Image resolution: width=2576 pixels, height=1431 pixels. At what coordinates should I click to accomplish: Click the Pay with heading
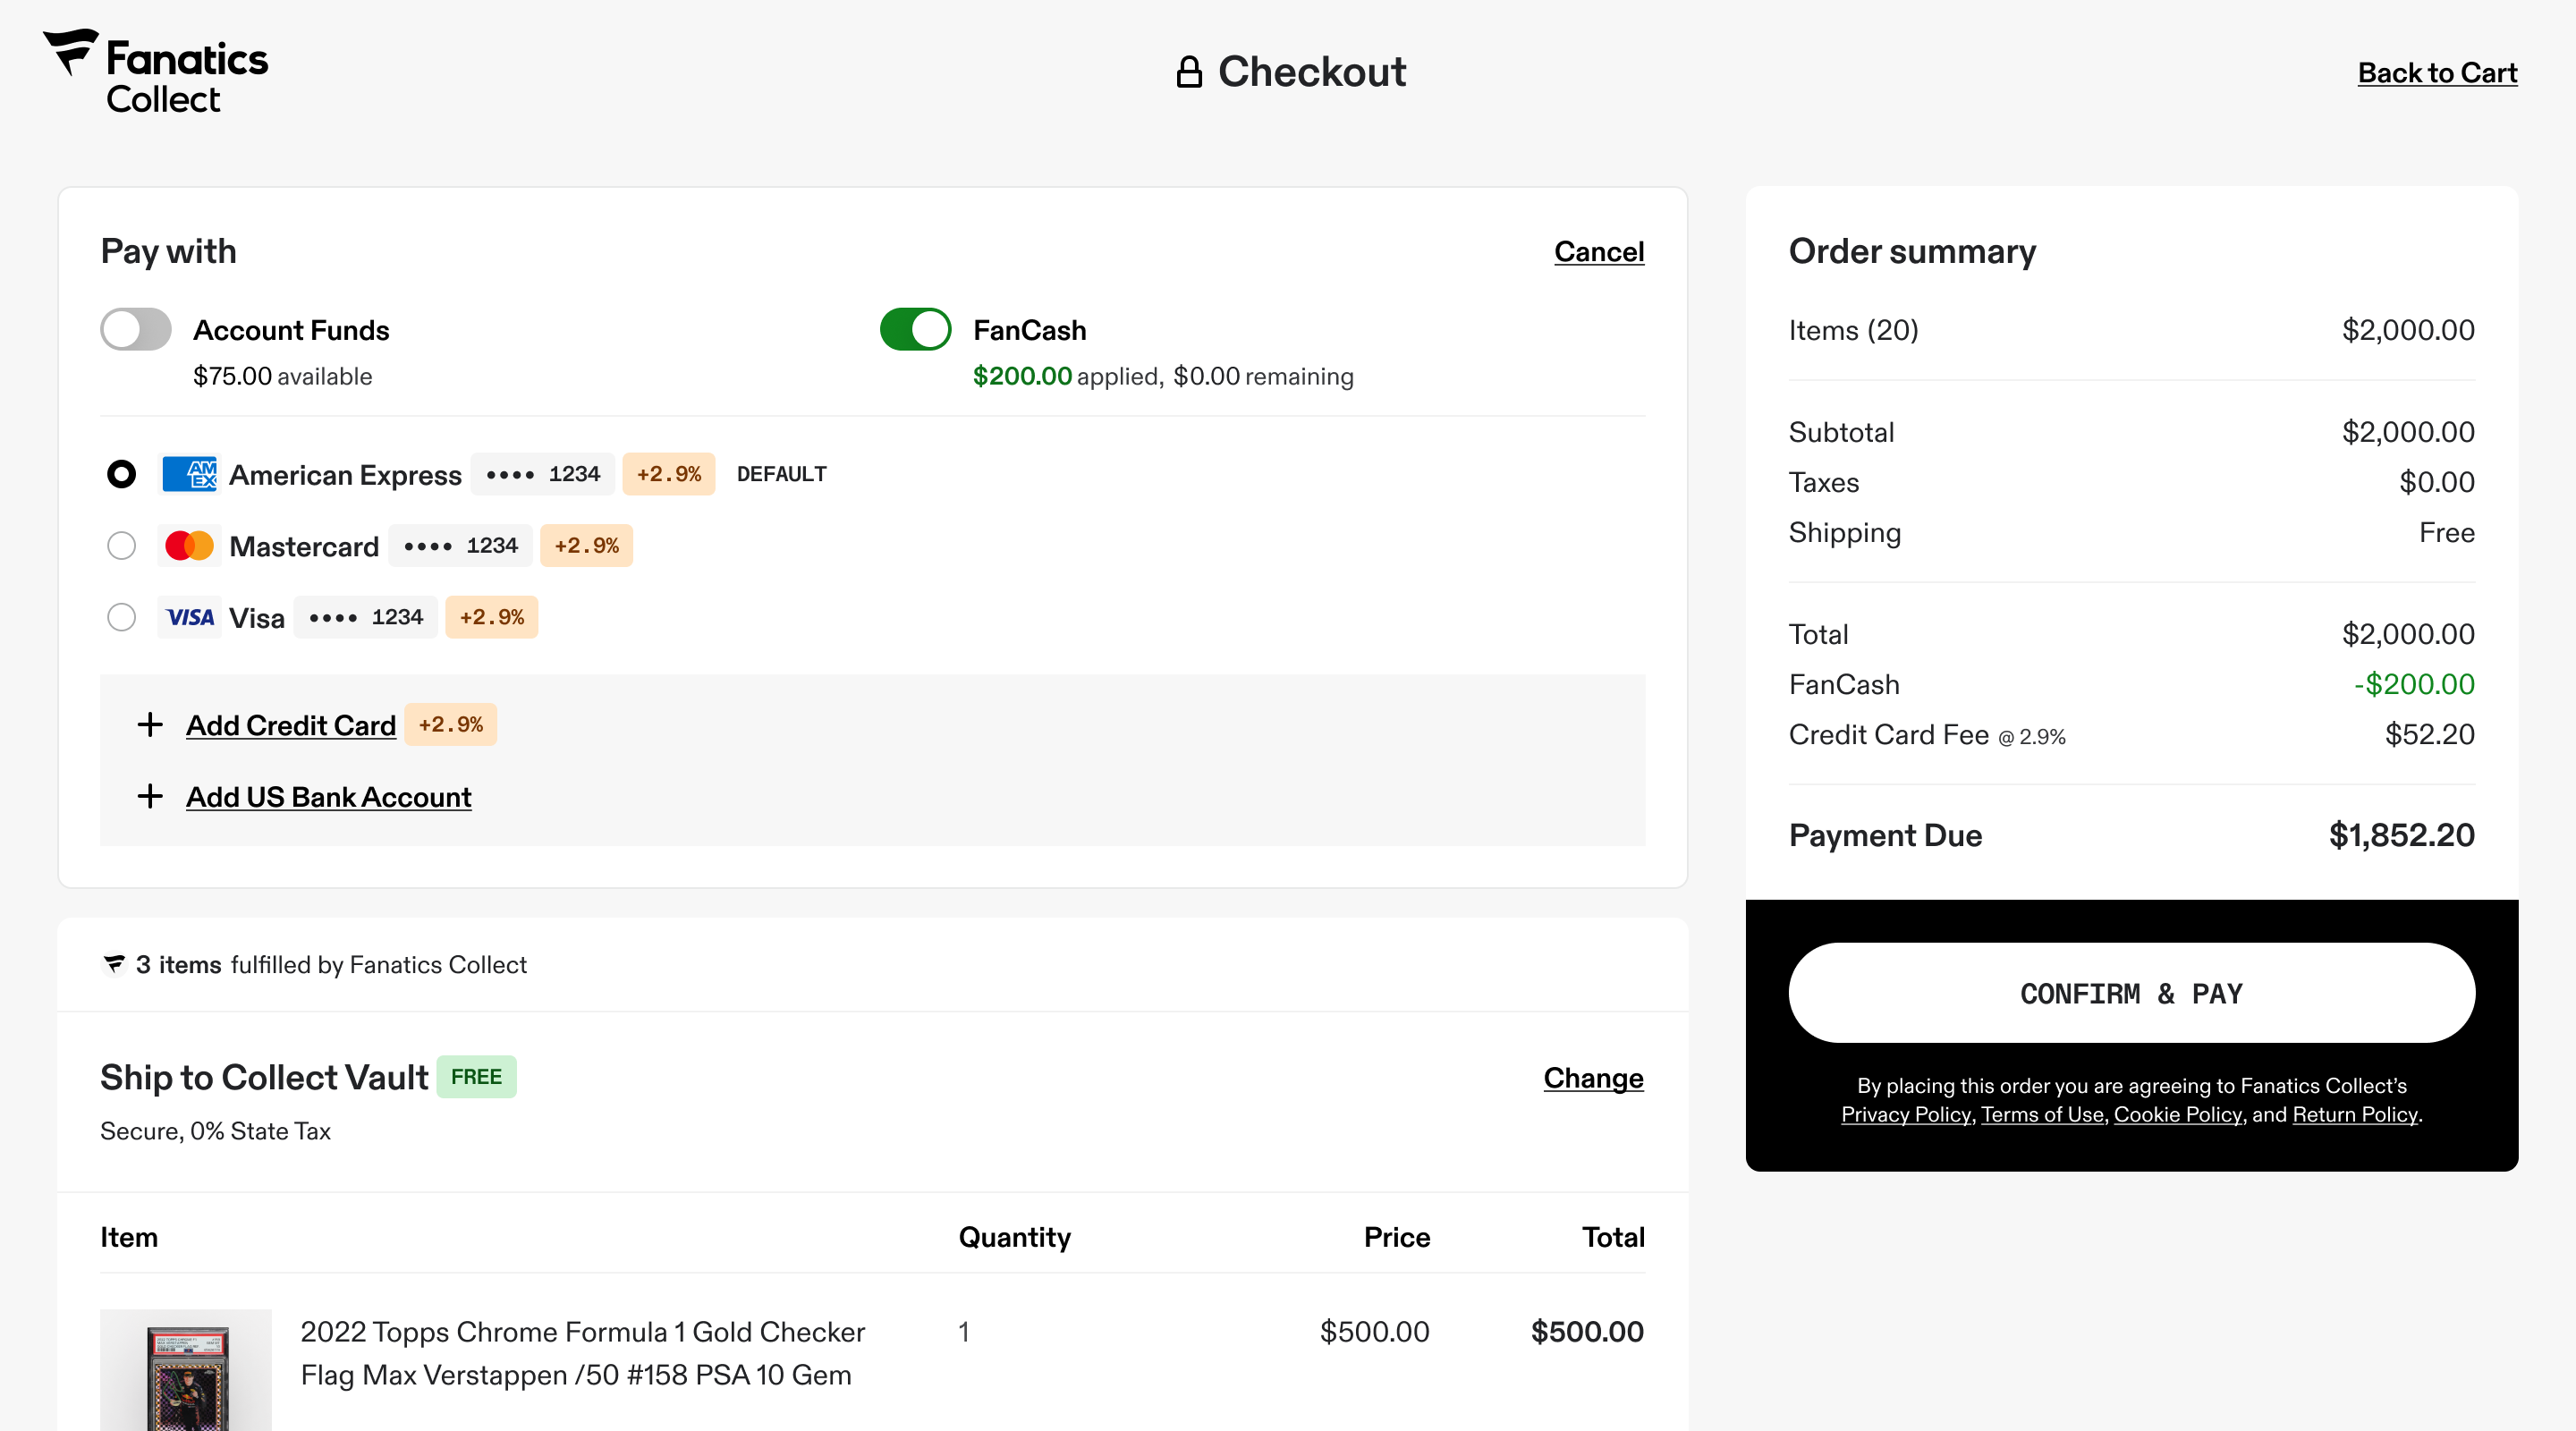(168, 251)
